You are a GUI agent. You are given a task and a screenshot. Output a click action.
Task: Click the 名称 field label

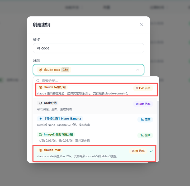pyautogui.click(x=36, y=39)
